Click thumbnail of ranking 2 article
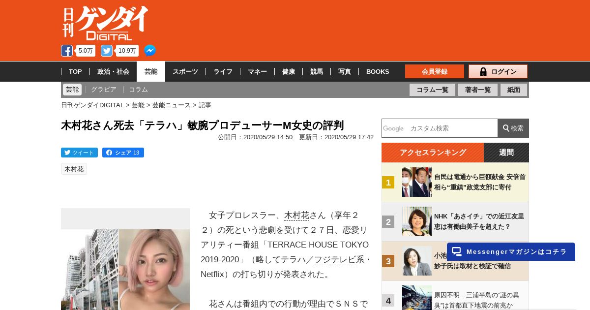 (417, 221)
